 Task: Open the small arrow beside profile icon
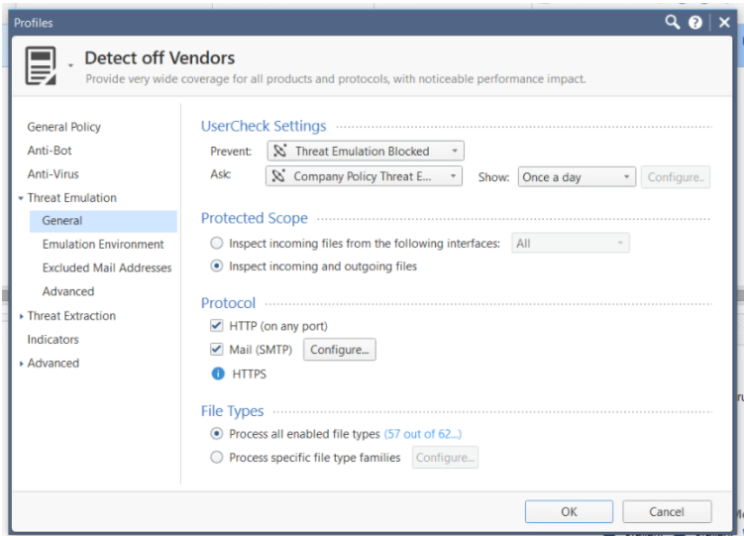tap(70, 65)
